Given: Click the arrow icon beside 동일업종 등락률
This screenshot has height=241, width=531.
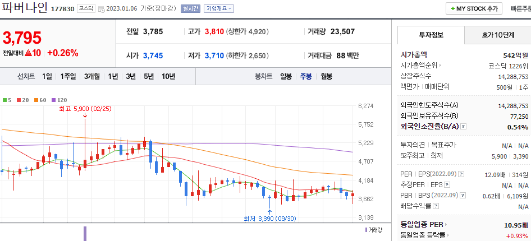Looking at the screenshot, I should 448,235.
